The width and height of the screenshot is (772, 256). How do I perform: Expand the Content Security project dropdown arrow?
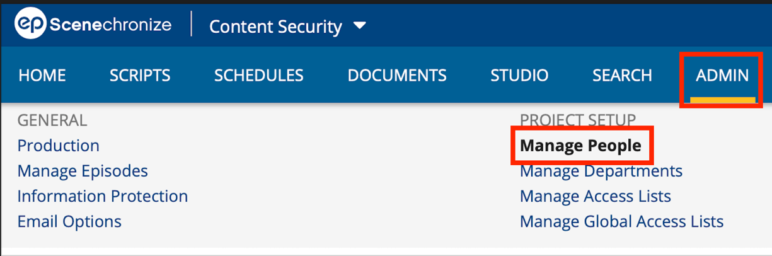[x=359, y=26]
